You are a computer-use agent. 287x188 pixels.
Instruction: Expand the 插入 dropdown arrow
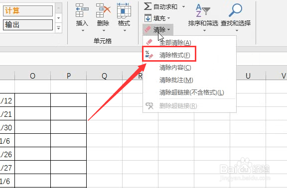83,31
